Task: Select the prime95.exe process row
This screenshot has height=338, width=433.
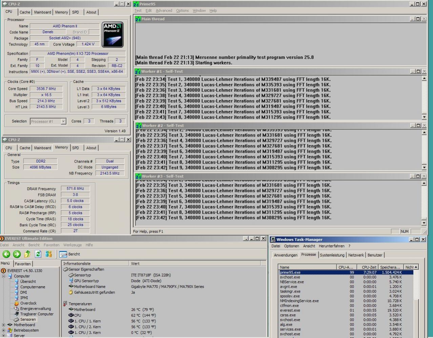Action: pyautogui.click(x=290, y=272)
